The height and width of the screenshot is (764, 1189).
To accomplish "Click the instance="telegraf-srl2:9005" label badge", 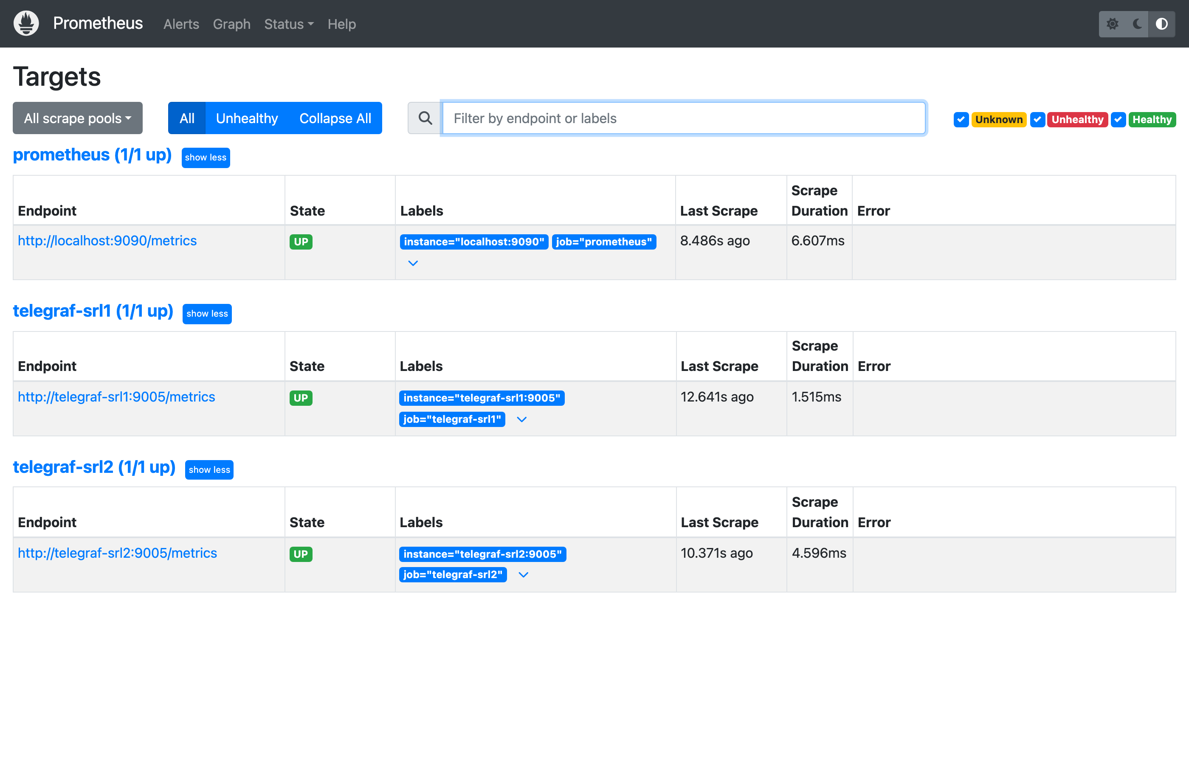I will pyautogui.click(x=482, y=555).
